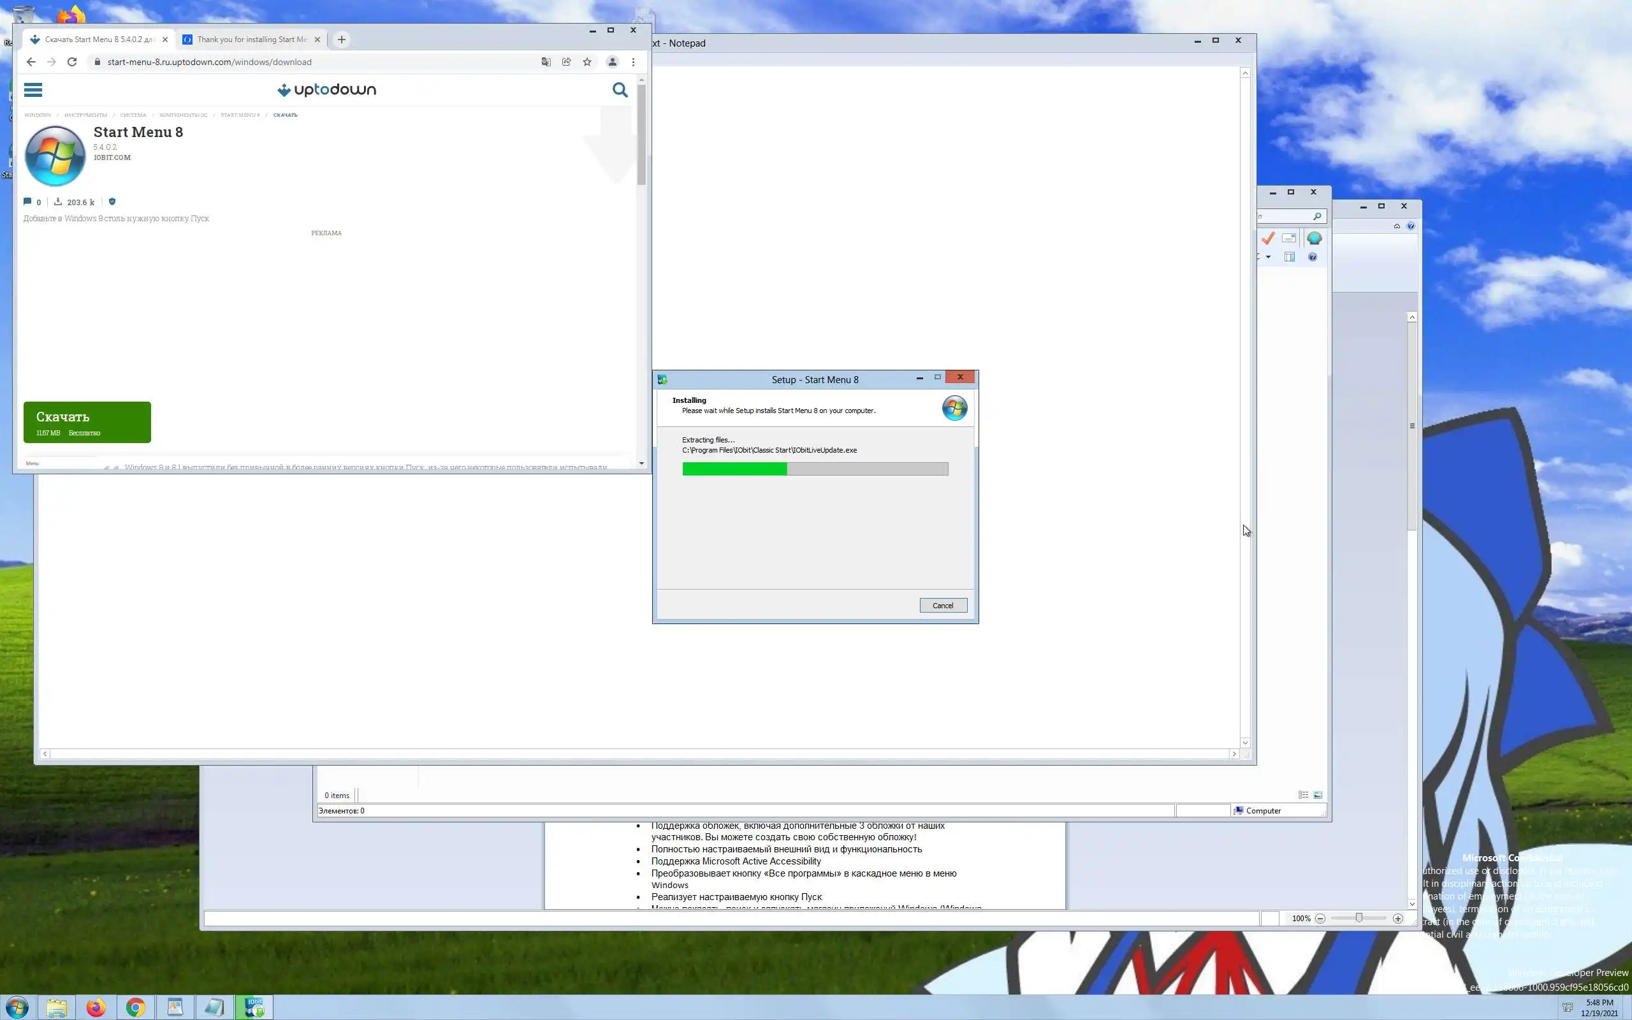Viewport: 1632px width, 1020px height.
Task: Open Firefox from the taskbar
Action: point(96,1007)
